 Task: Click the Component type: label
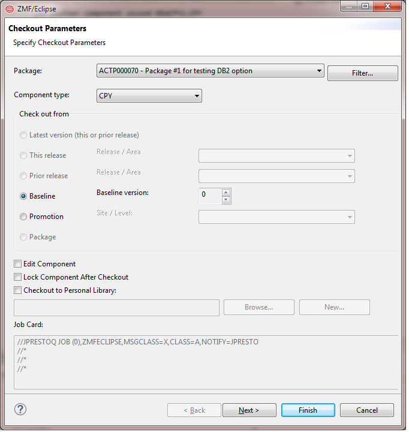(x=41, y=95)
